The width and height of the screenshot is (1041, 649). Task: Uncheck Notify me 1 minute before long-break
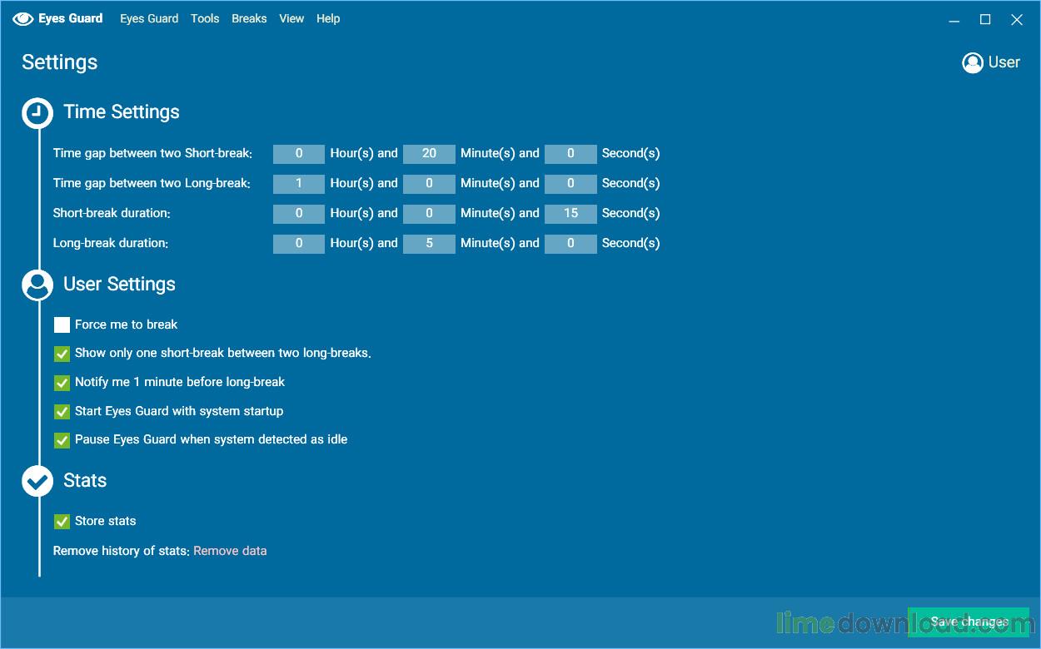point(62,383)
